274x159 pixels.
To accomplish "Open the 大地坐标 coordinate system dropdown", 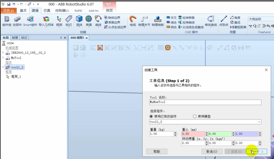I will click(261, 19).
